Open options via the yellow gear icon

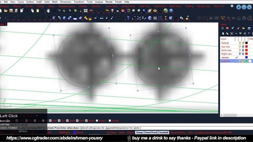pos(155,11)
